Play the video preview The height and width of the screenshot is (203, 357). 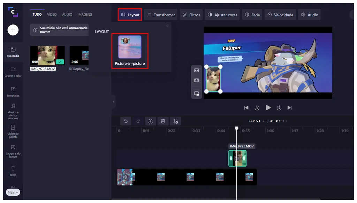(x=268, y=108)
